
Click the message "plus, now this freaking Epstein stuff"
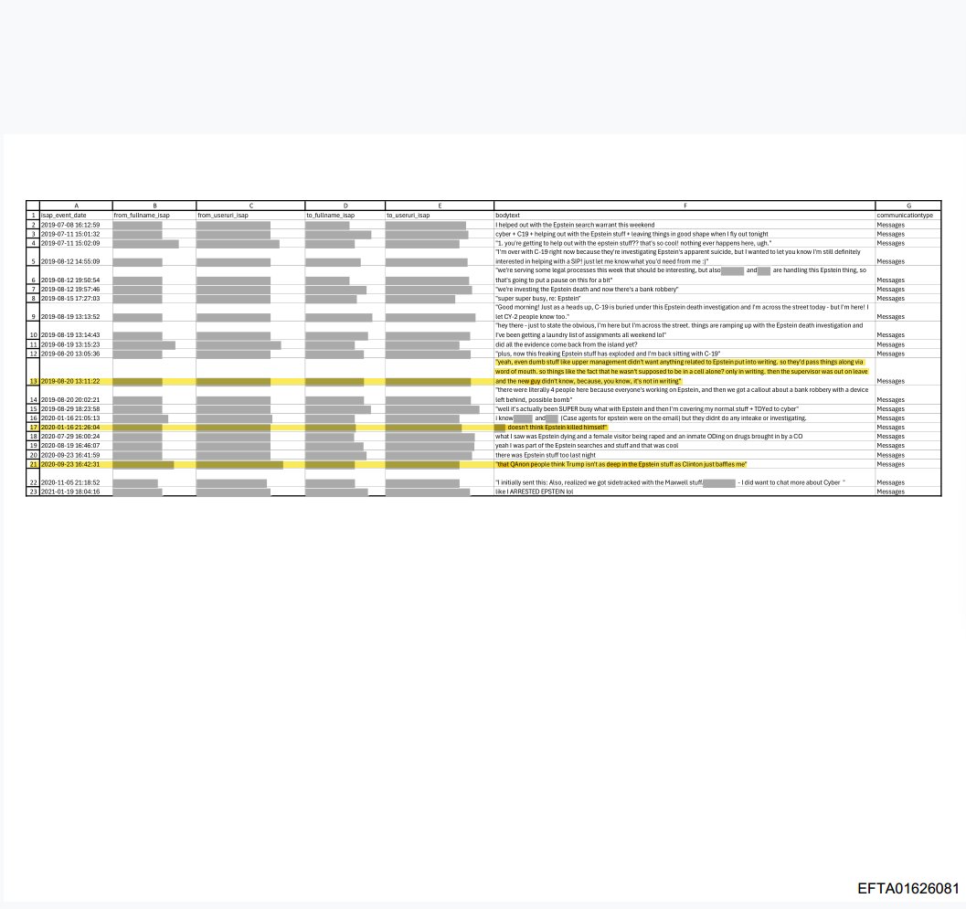[685, 354]
